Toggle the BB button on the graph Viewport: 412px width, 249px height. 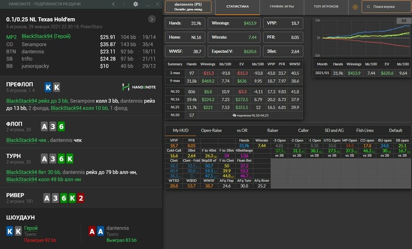[404, 21]
